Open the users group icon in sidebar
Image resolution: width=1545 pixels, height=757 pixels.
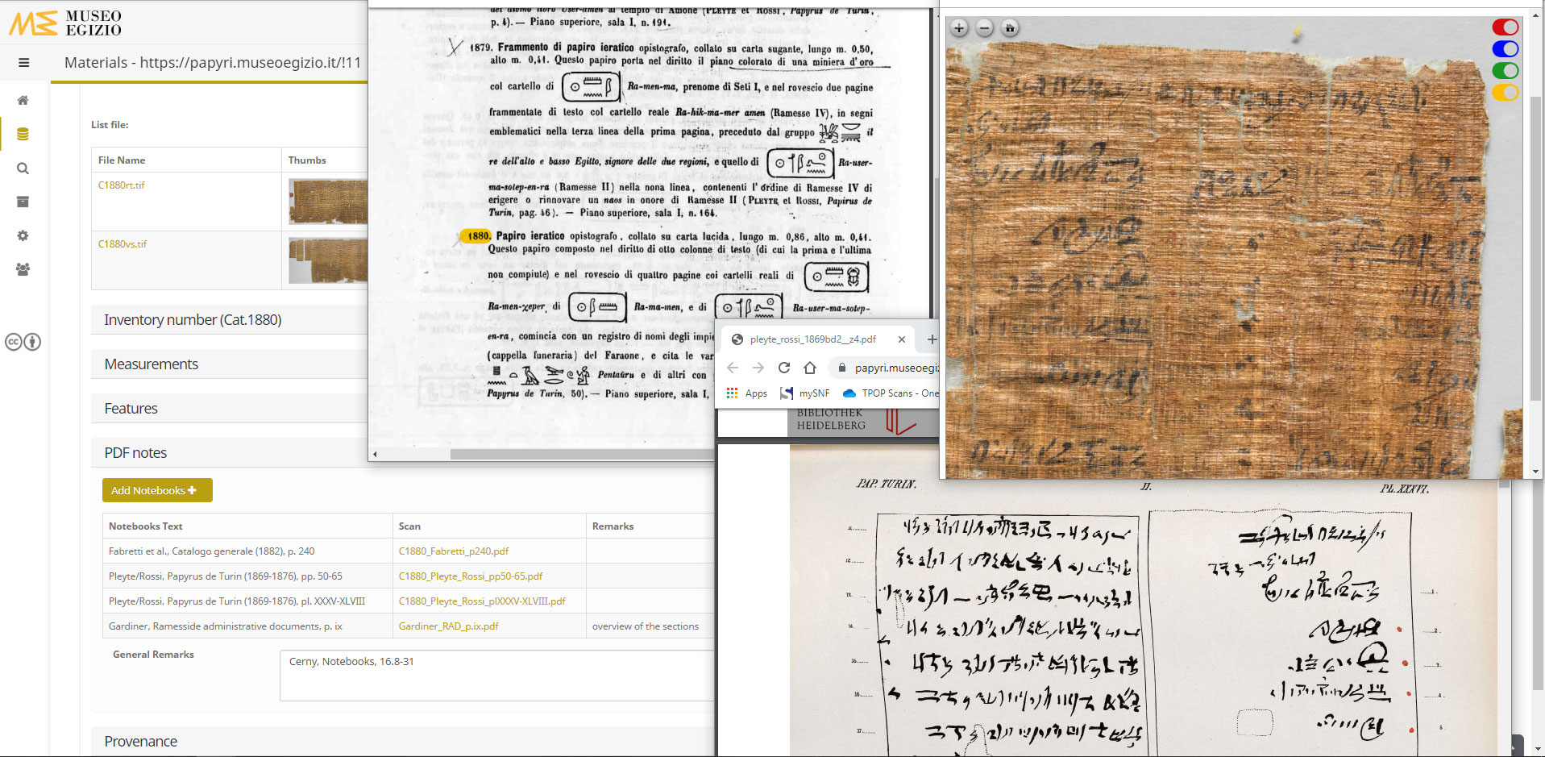pos(23,269)
